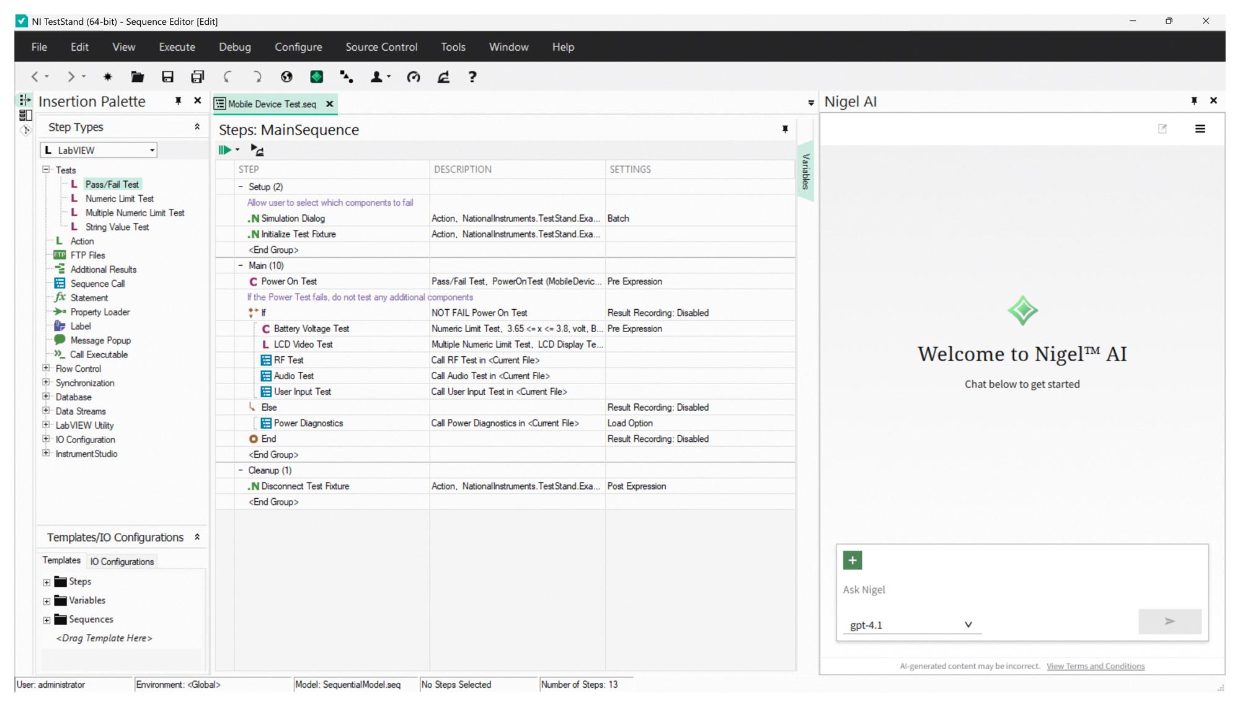Screen dimensions: 1240x707
Task: Open the vertical Variables side tab
Action: pos(805,172)
